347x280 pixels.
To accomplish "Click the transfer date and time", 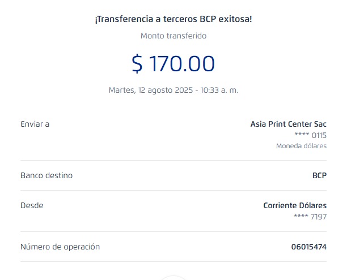I will pos(173,90).
